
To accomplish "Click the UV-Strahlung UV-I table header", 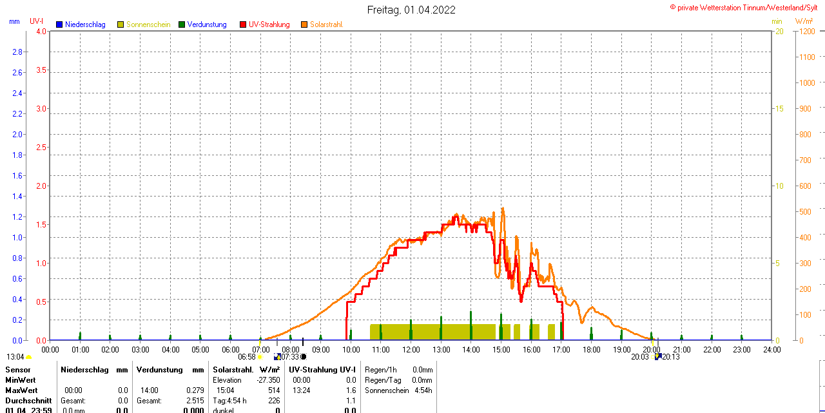I will point(322,370).
